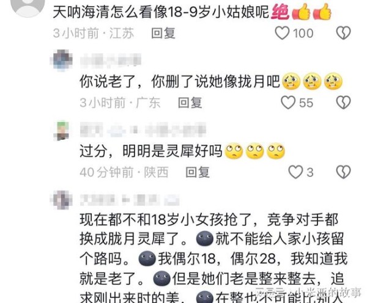Open the green-haired avatar of 陕西 replier

(x=61, y=131)
